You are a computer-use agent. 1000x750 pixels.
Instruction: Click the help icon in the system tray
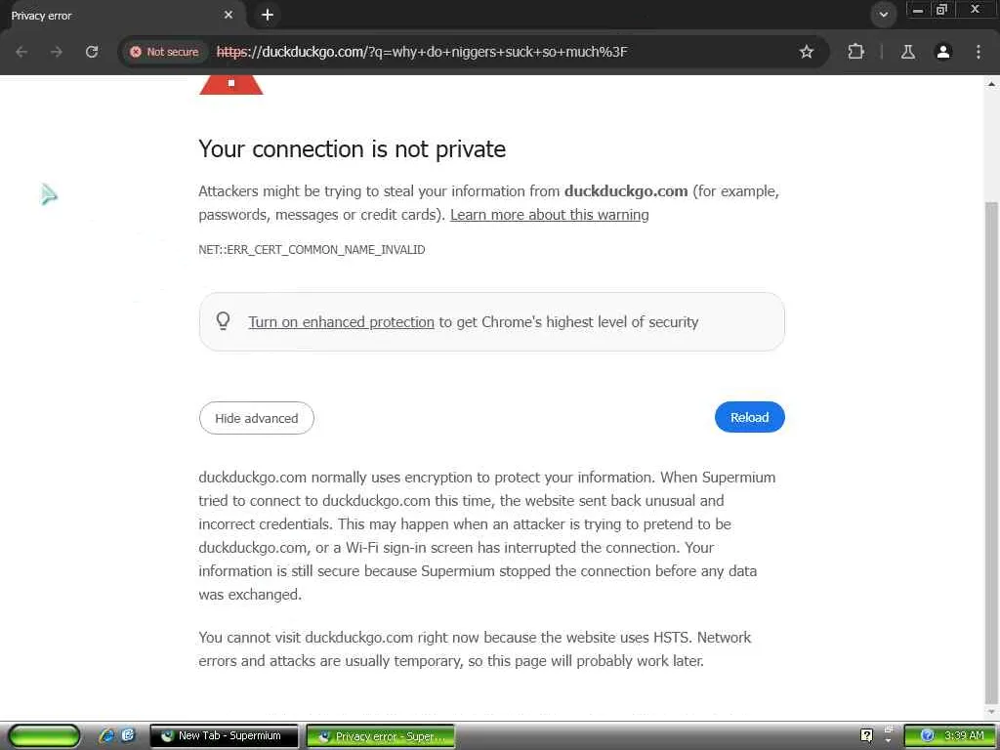pos(866,735)
